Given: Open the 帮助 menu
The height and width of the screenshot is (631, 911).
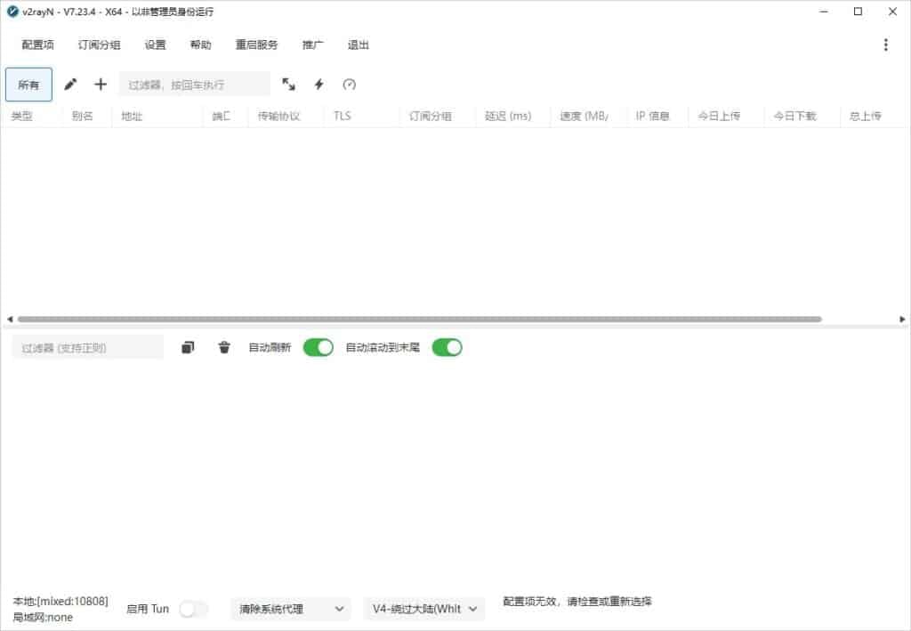Looking at the screenshot, I should pos(200,44).
